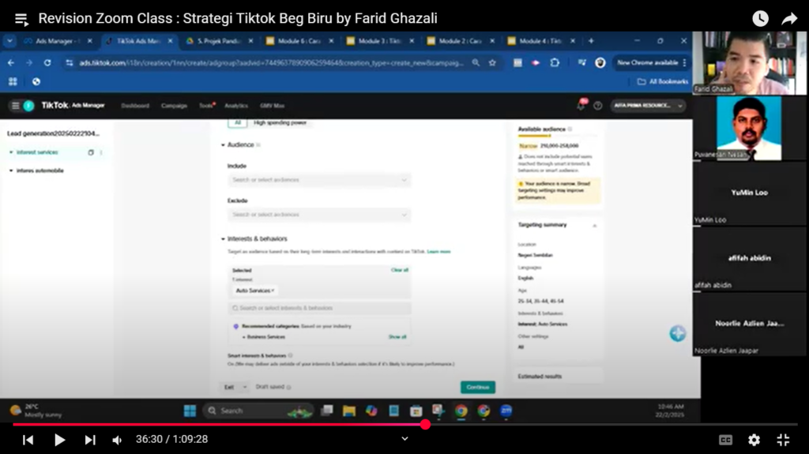
Task: Open the Include audiences dropdown
Action: pos(319,180)
